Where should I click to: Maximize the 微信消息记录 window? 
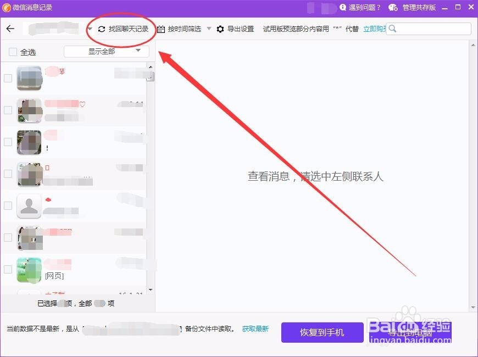(x=458, y=7)
